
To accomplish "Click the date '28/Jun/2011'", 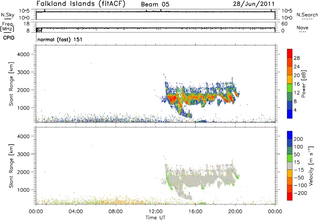I will click(x=254, y=4).
